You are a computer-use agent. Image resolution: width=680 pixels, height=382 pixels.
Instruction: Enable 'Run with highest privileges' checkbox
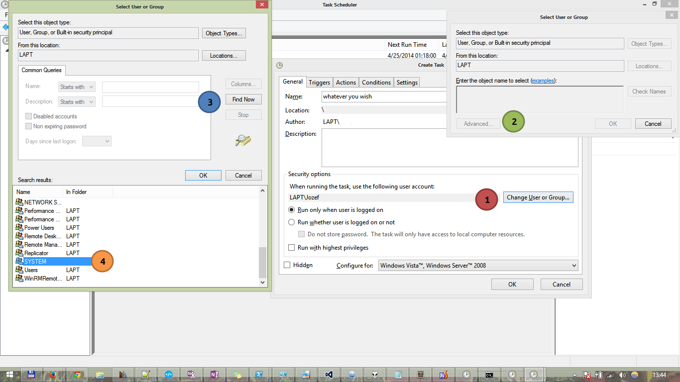coord(292,247)
